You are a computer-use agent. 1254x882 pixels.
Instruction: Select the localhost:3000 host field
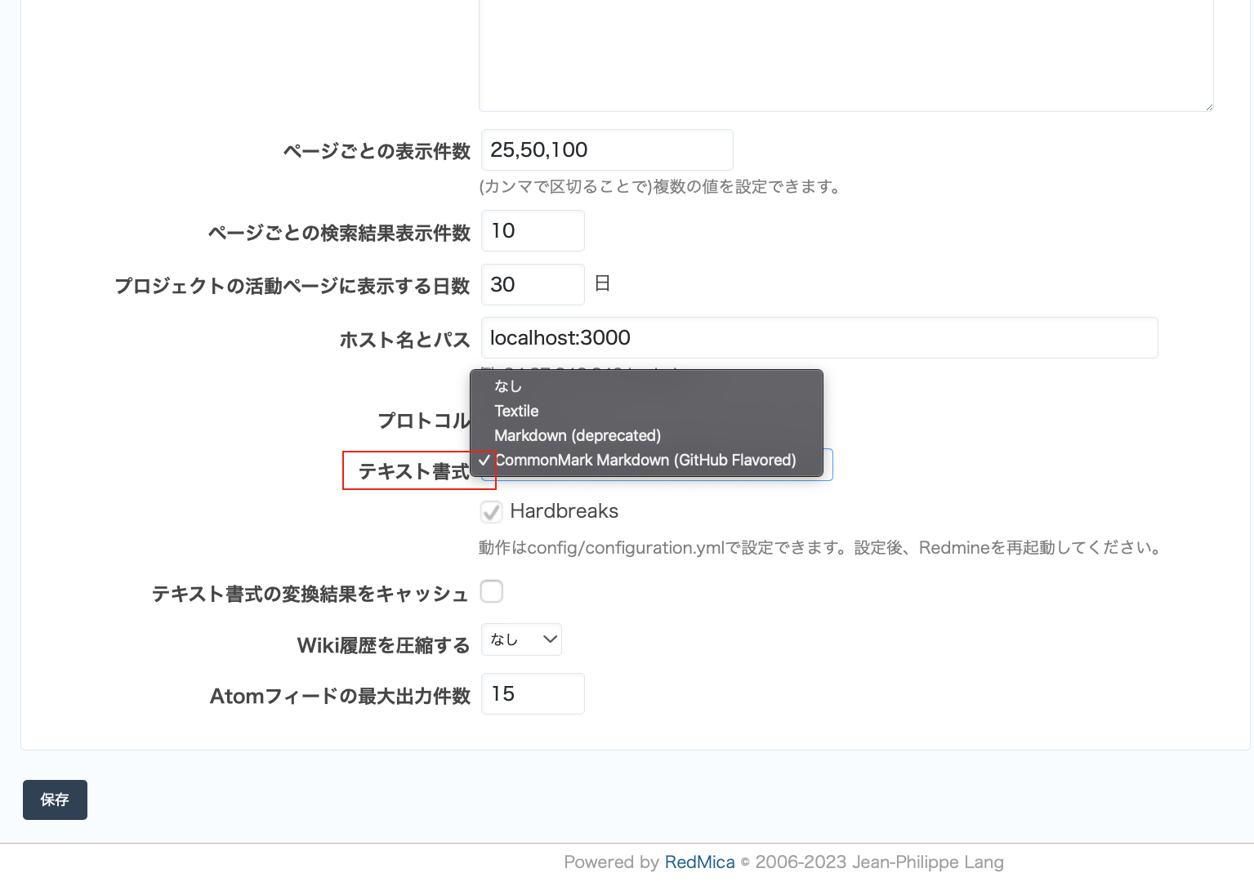(x=818, y=337)
